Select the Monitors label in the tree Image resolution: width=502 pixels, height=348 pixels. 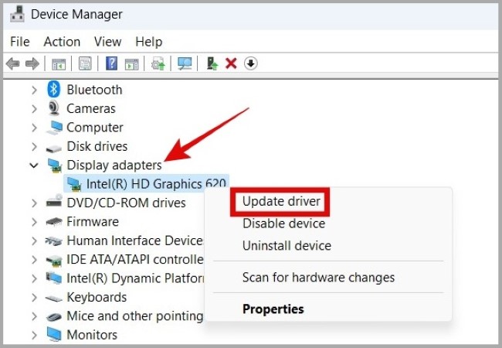click(x=92, y=335)
